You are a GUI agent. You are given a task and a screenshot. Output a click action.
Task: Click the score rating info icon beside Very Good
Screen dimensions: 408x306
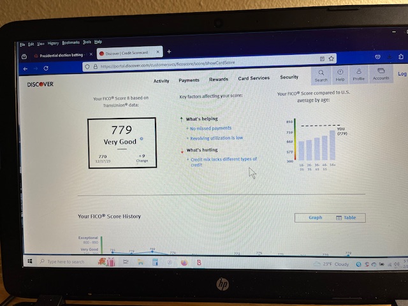142,139
